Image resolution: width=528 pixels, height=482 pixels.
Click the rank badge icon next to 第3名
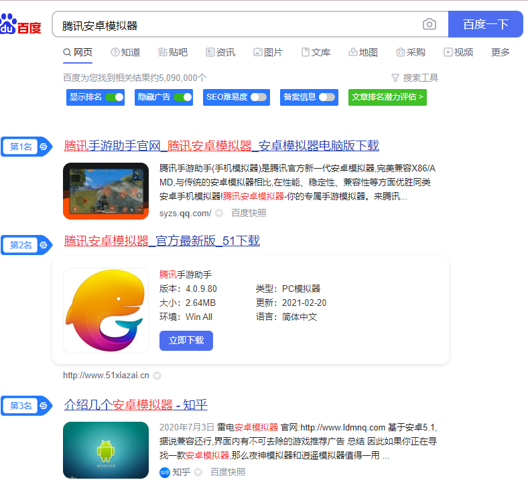click(44, 406)
